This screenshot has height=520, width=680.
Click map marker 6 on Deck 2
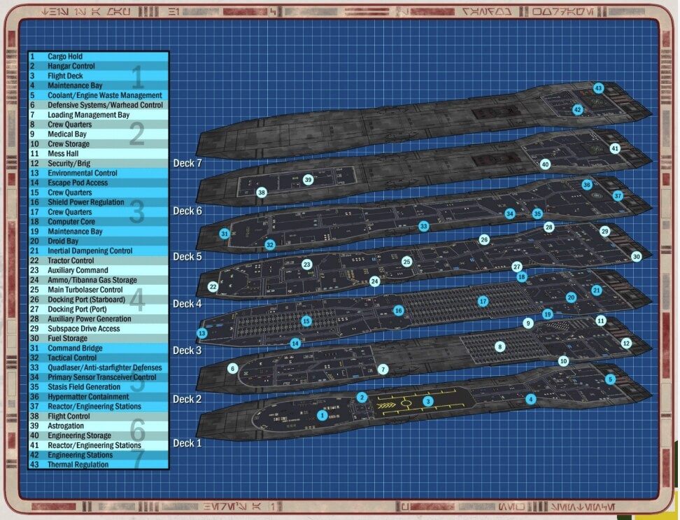click(233, 368)
